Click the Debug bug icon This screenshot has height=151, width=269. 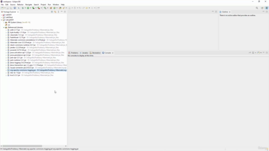tap(23, 8)
